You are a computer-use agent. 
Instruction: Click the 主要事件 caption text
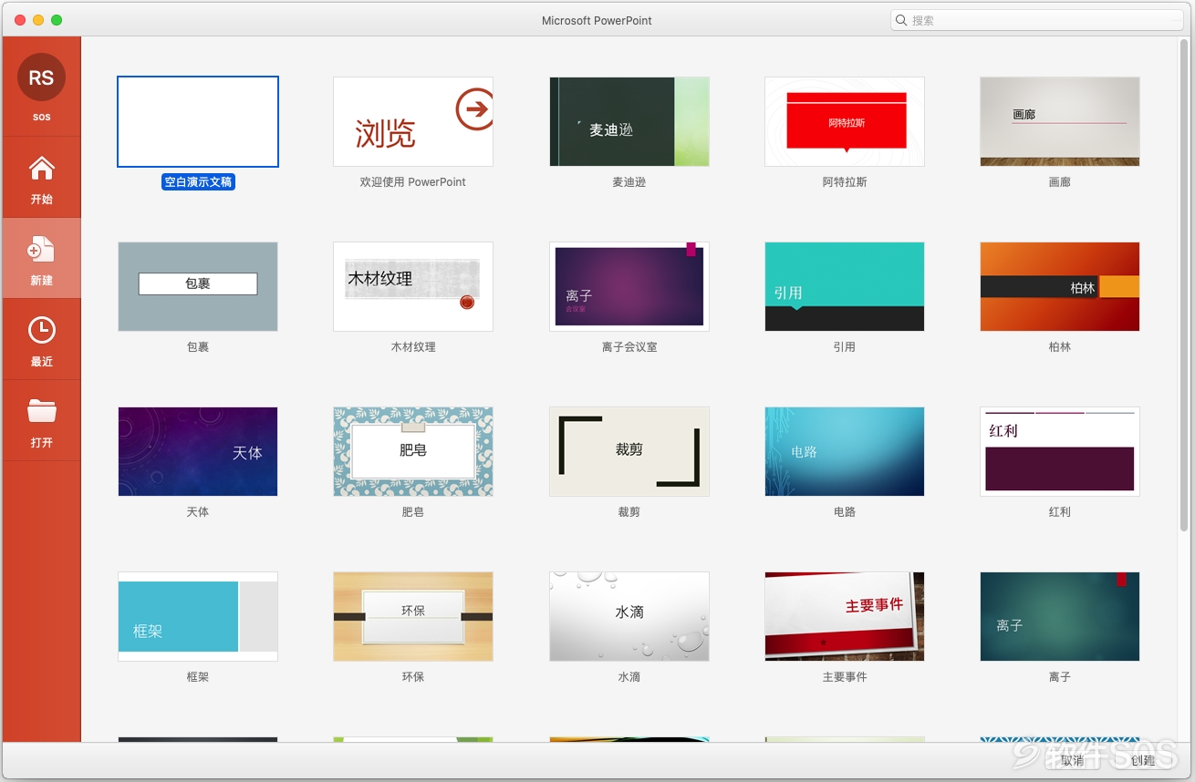(845, 677)
